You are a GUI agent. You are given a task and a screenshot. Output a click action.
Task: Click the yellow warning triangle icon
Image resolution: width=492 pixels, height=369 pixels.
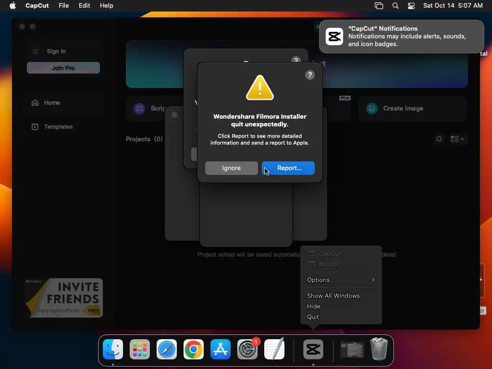click(260, 87)
